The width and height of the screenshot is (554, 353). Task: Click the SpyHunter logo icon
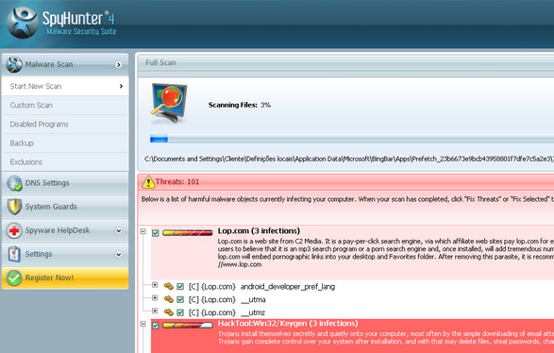(x=23, y=23)
